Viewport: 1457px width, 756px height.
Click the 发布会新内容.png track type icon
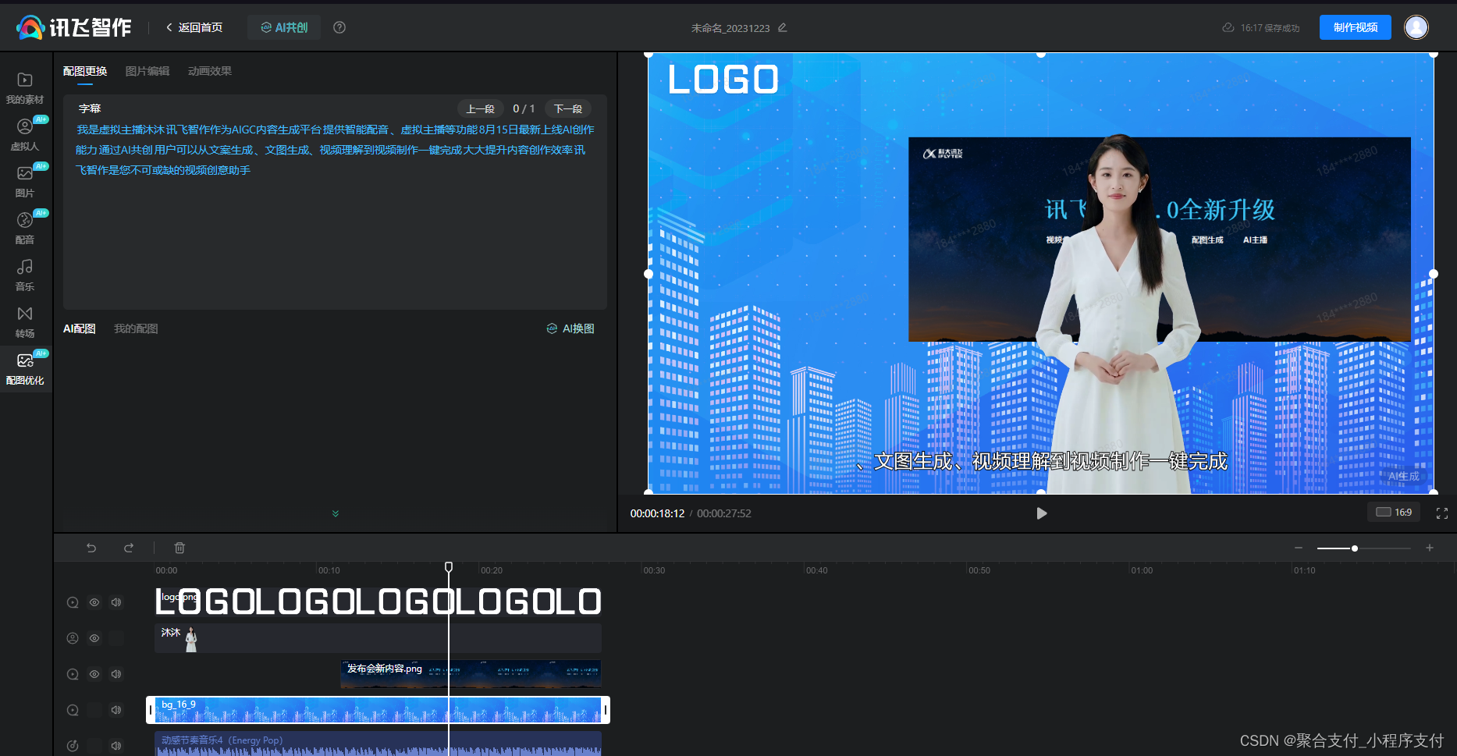click(x=73, y=674)
